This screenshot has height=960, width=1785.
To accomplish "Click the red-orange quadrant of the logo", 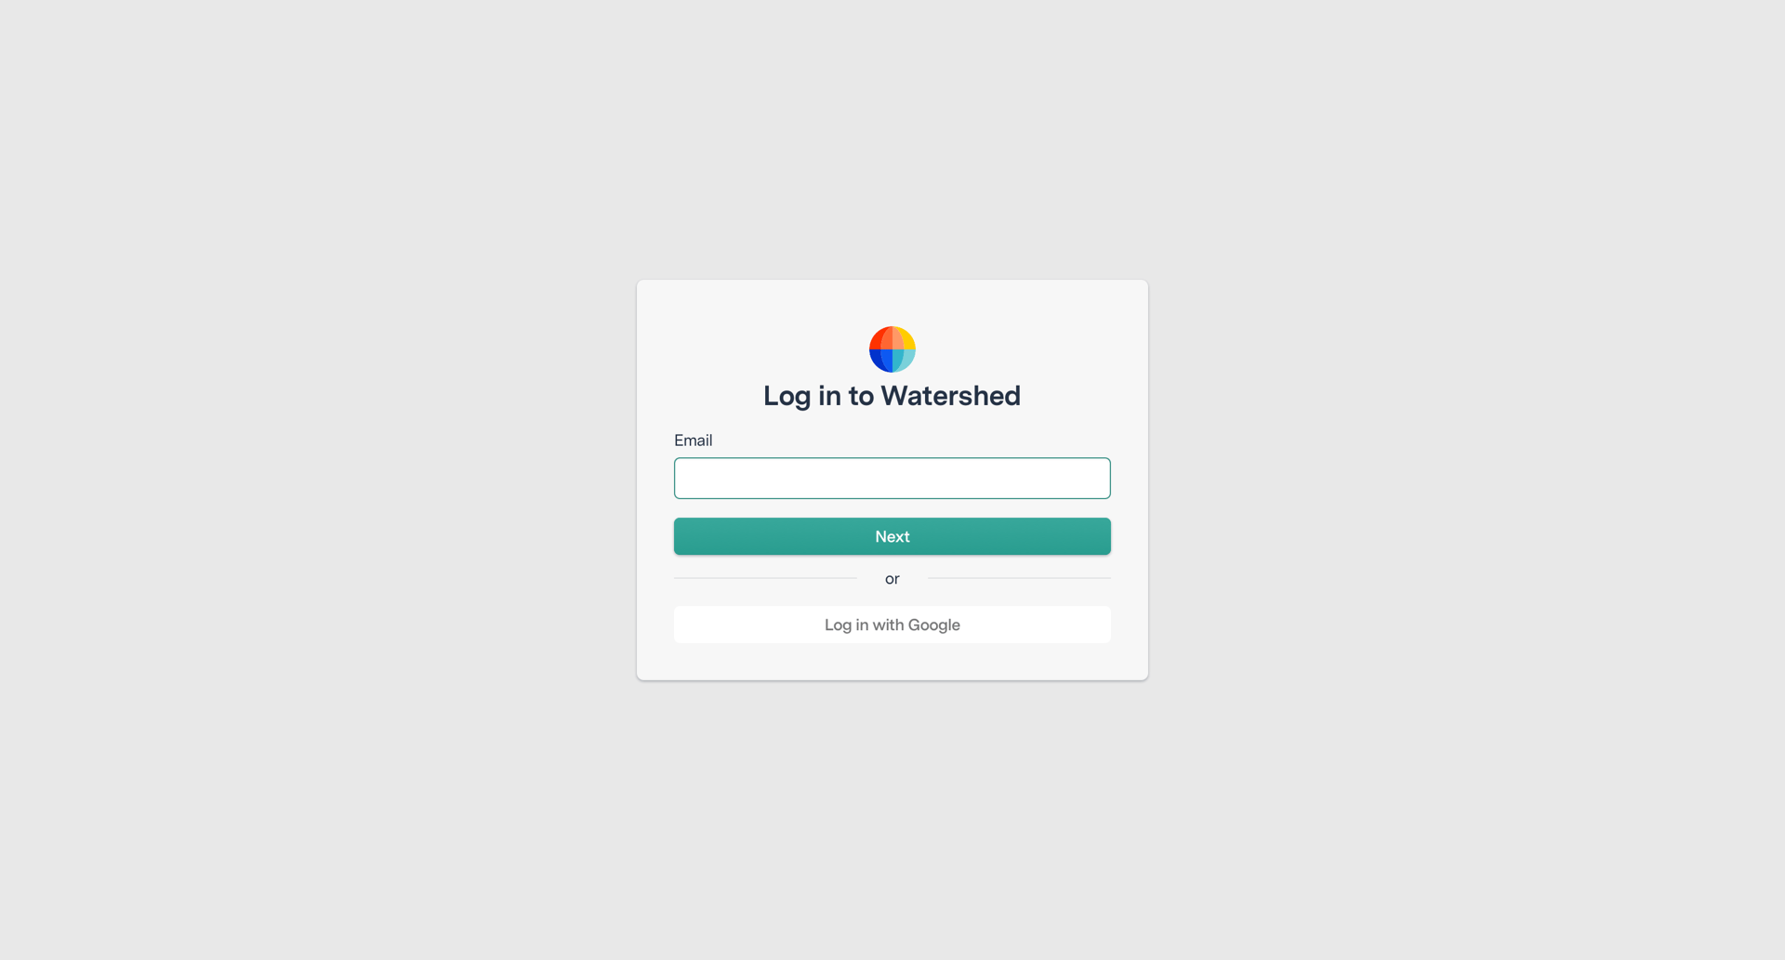I will [x=880, y=338].
